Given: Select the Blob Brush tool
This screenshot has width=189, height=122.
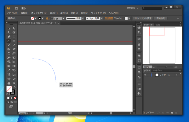Looking at the screenshot, I should click(9, 49).
